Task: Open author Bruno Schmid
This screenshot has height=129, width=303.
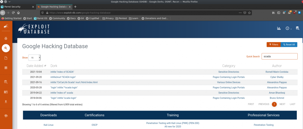Action: pyautogui.click(x=277, y=98)
